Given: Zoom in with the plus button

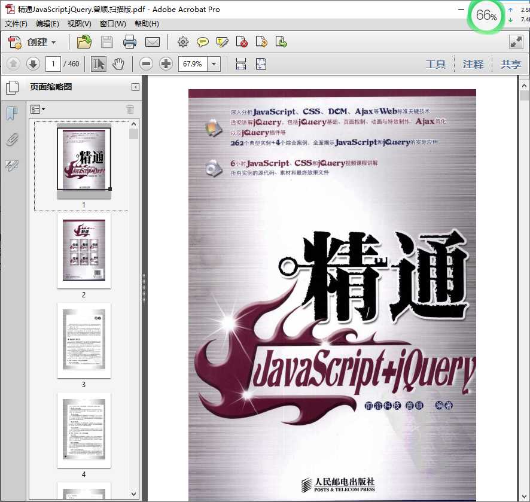Looking at the screenshot, I should tap(166, 63).
